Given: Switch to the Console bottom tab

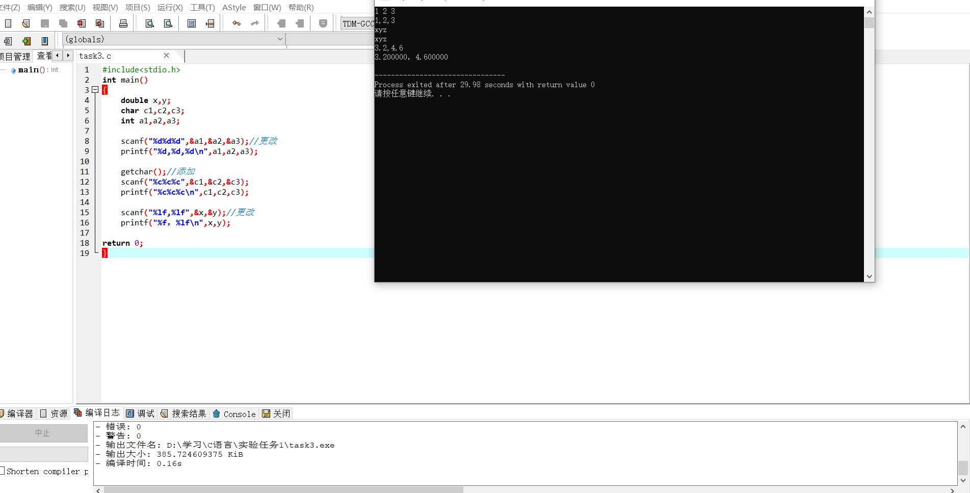Looking at the screenshot, I should pos(234,413).
